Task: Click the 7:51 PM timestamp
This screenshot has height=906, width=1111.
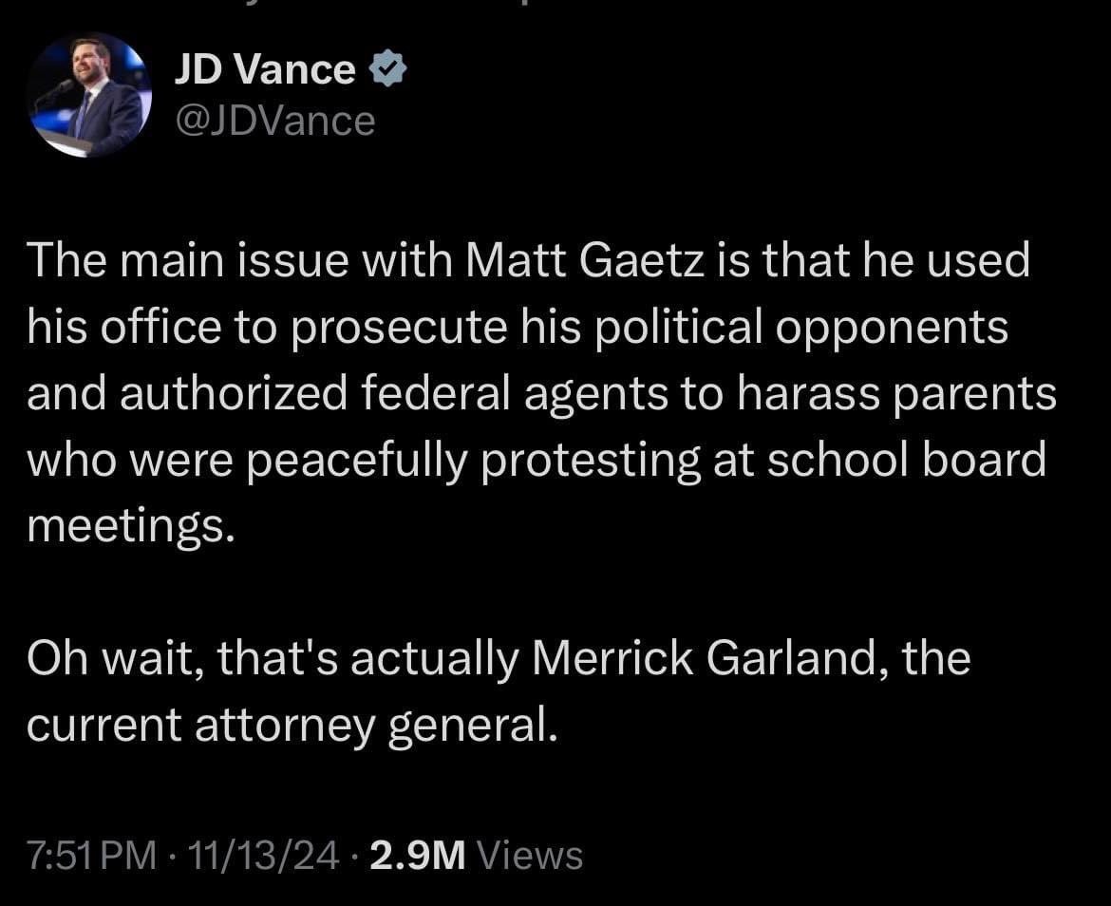Action: pos(92,855)
